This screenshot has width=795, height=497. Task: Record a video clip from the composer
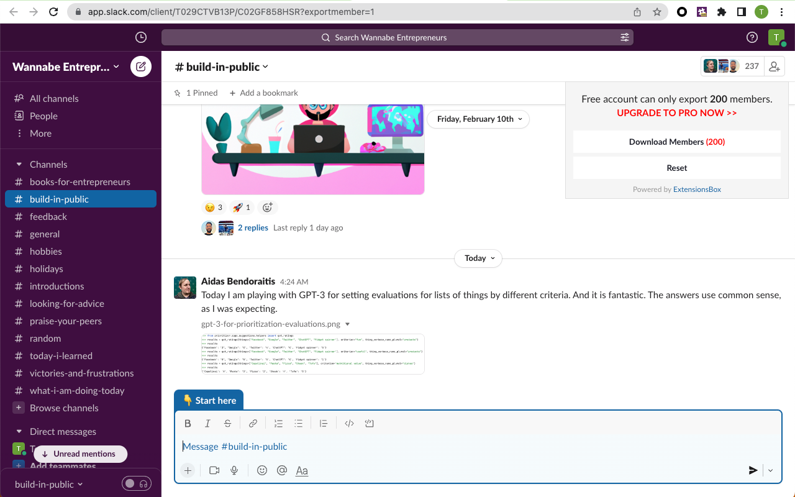pos(214,470)
